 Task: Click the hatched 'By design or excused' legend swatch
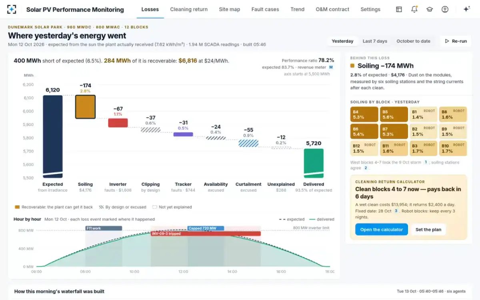click(x=101, y=207)
